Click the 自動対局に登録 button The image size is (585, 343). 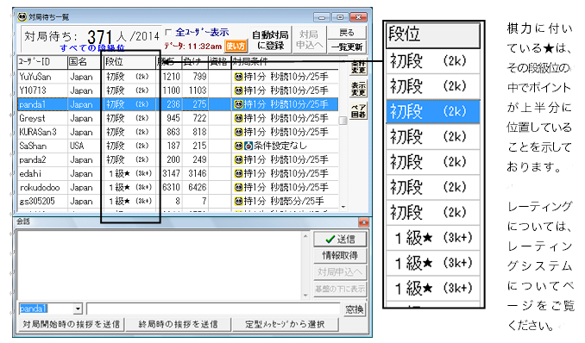(x=270, y=40)
